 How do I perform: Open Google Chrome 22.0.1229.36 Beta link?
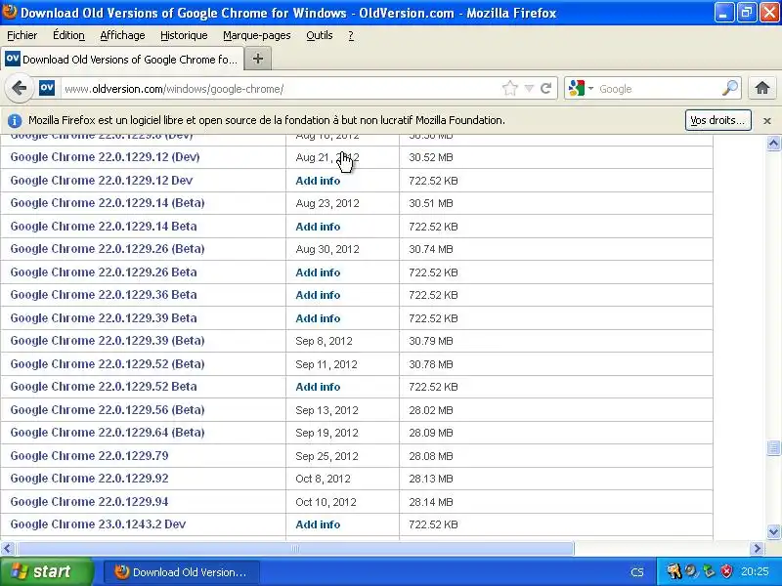(104, 295)
